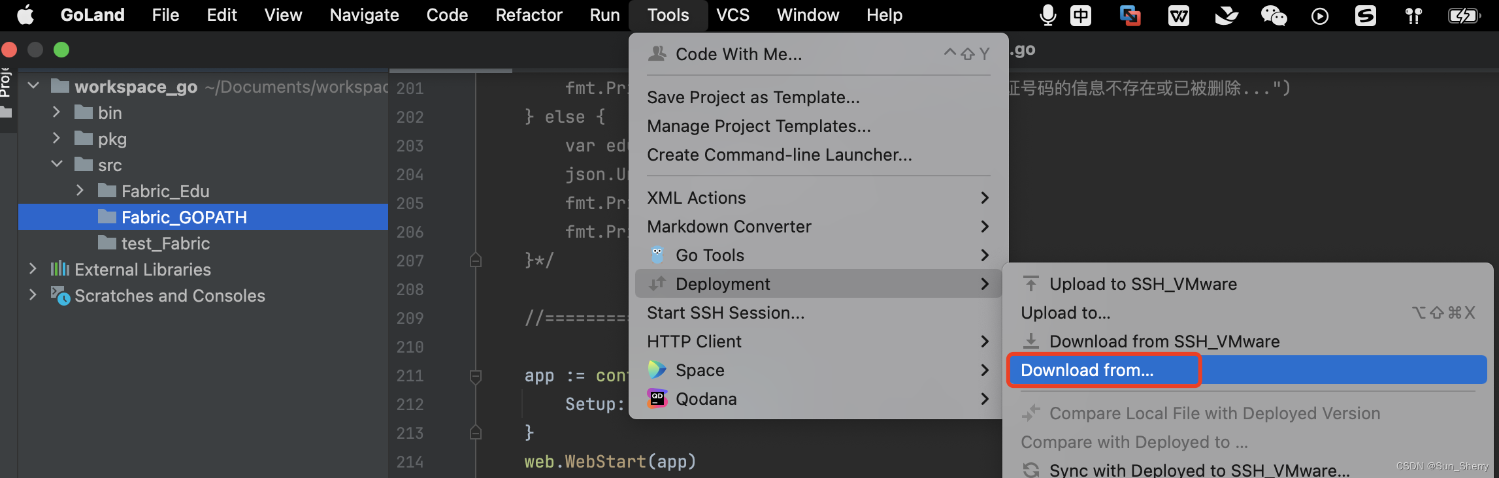This screenshot has width=1499, height=478.
Task: Open WeChat menu bar icon
Action: click(1274, 15)
